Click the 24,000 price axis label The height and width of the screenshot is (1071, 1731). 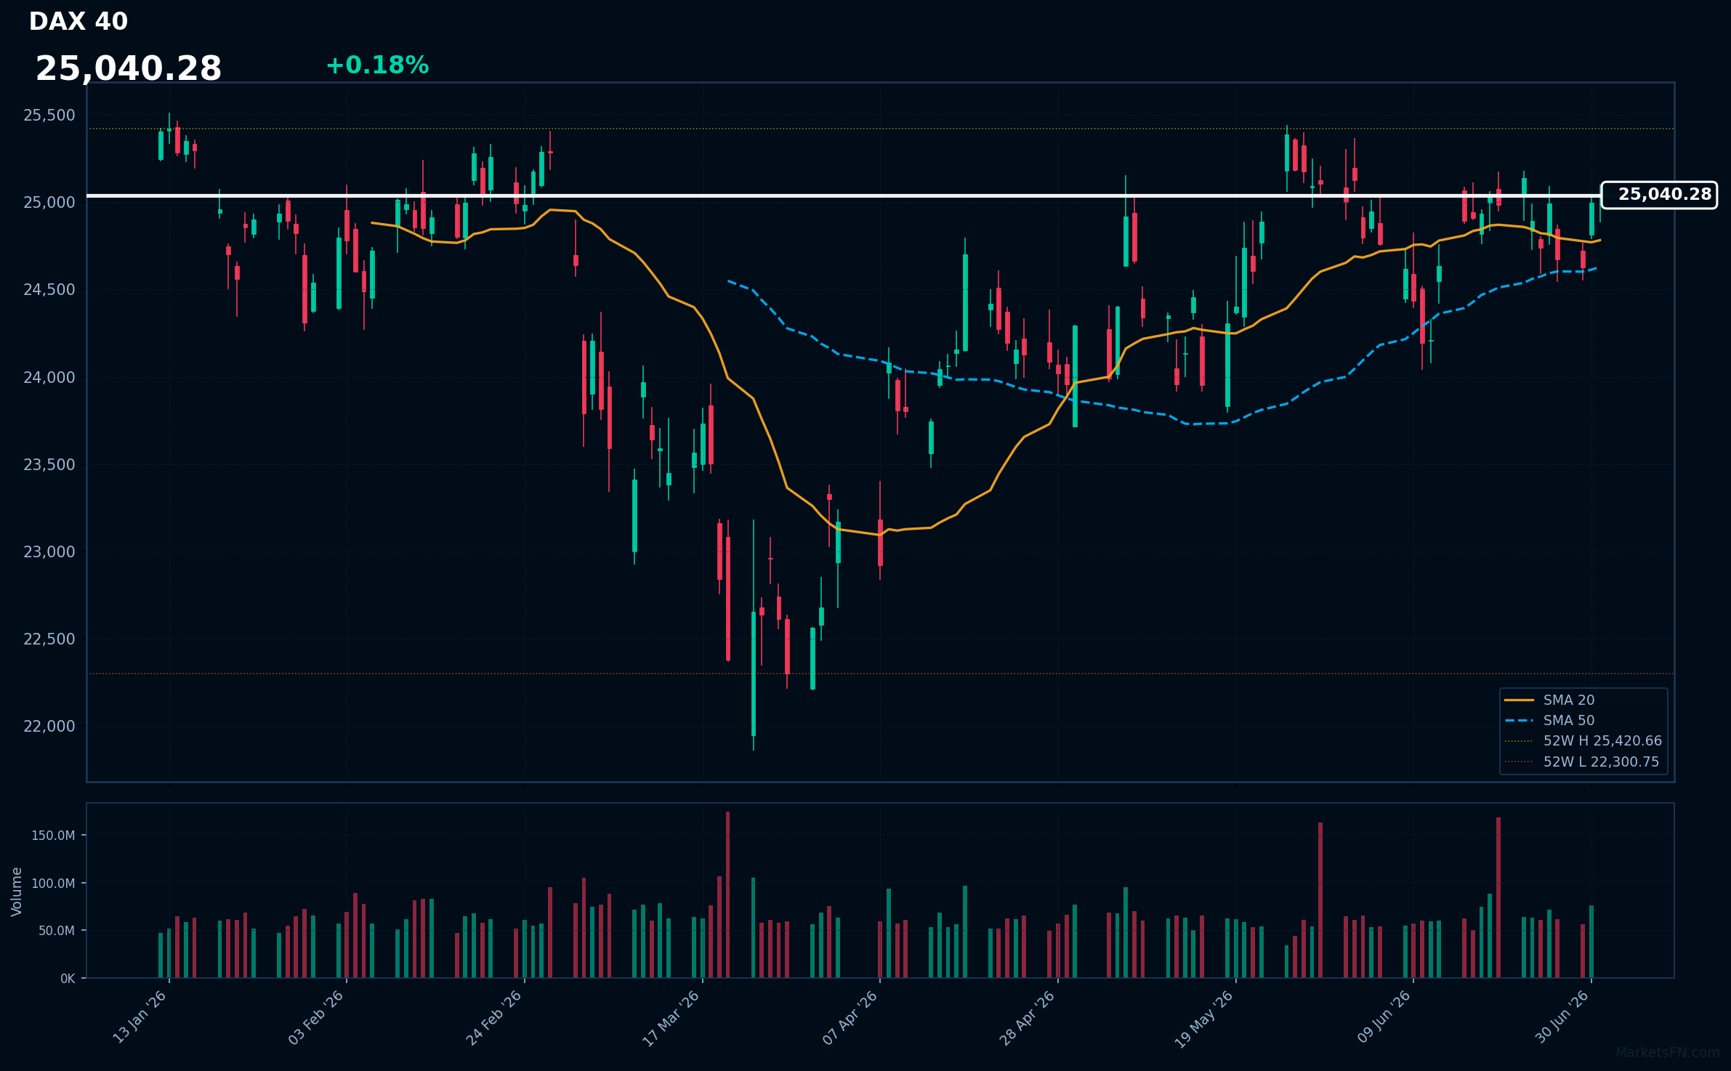(49, 377)
